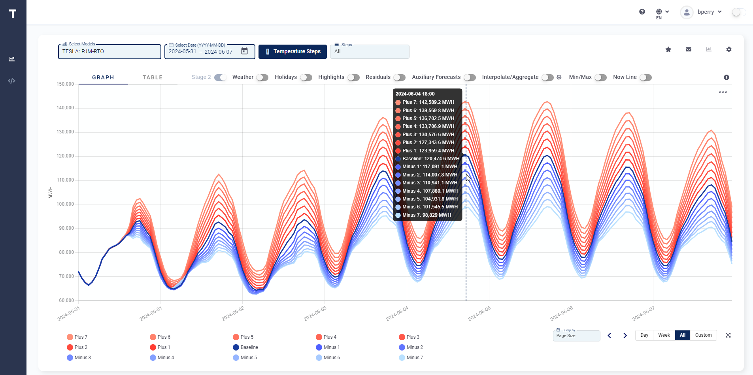Open the three-dot chart options menu
753x375 pixels.
pos(723,92)
